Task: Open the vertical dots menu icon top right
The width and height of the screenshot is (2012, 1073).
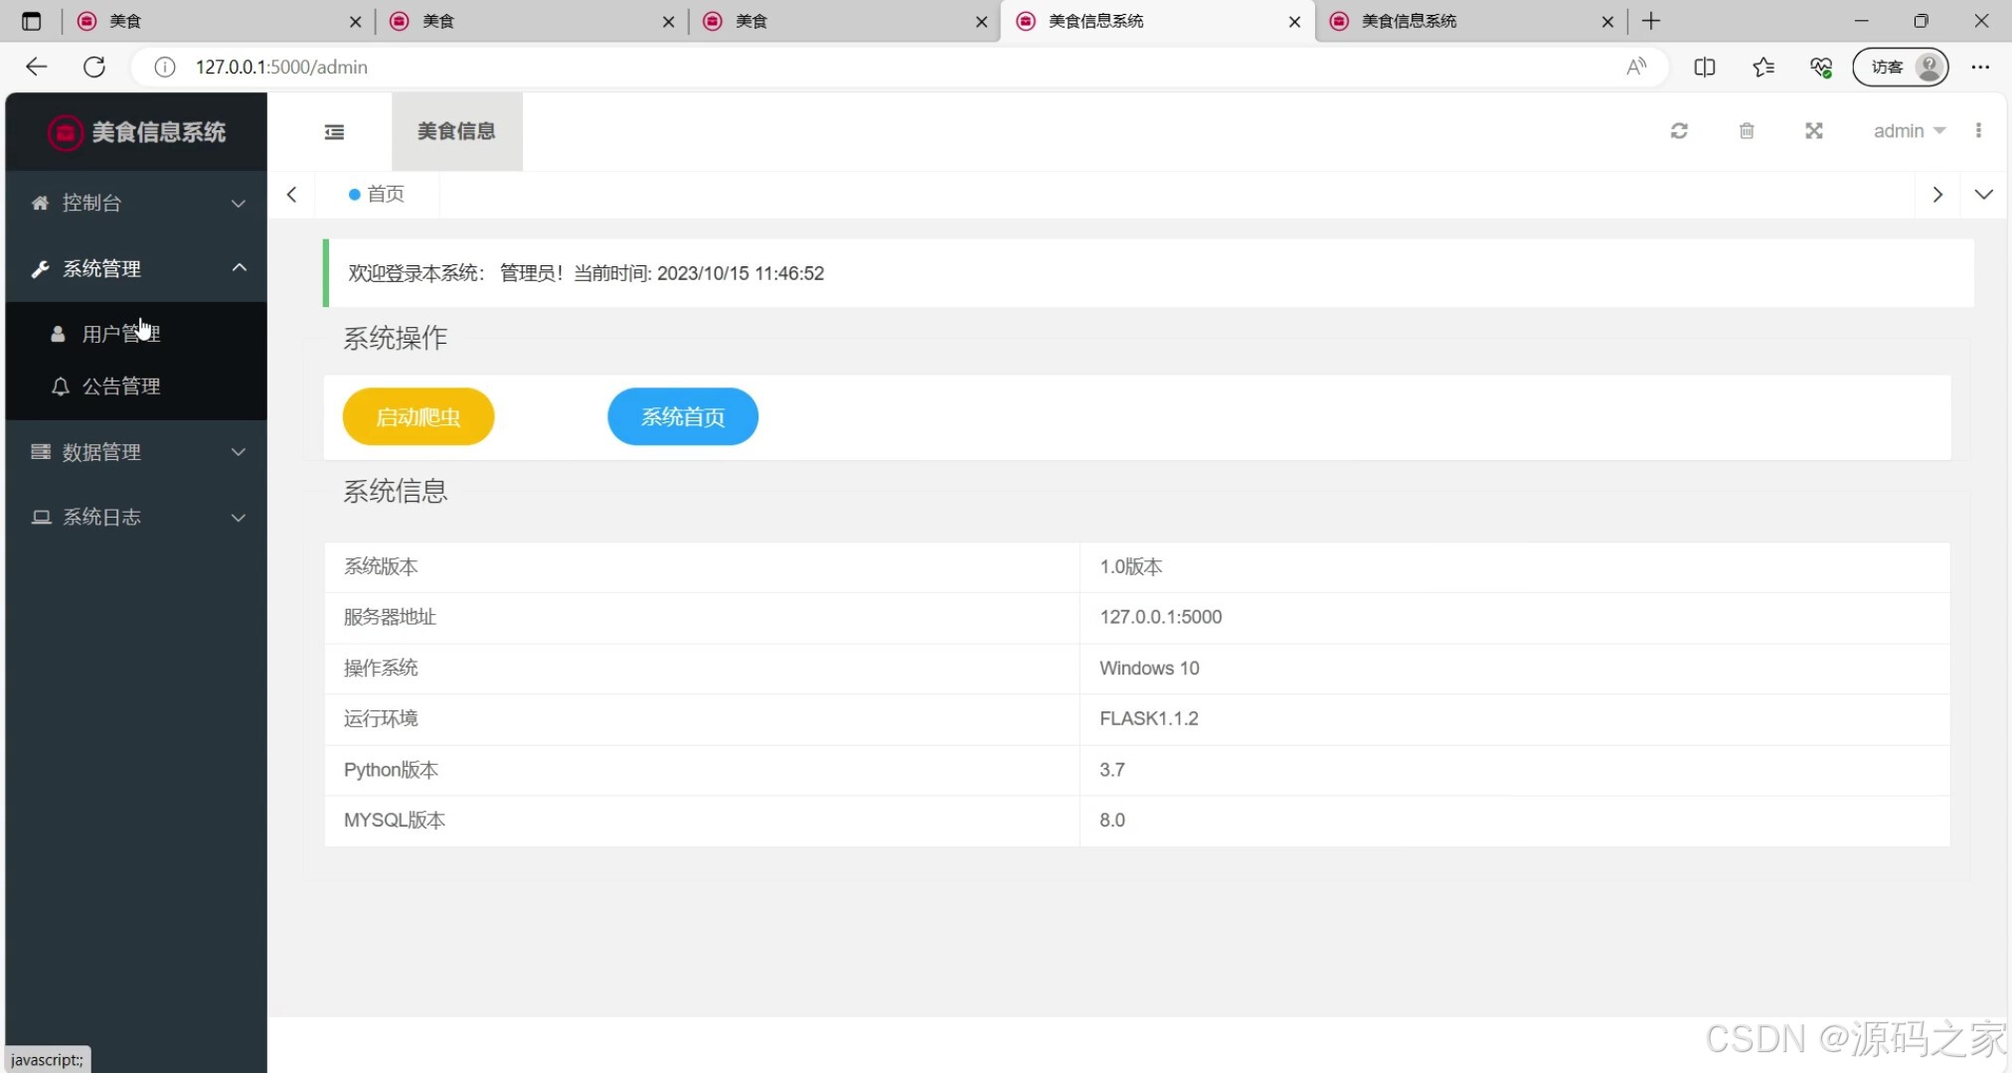Action: point(1980,130)
